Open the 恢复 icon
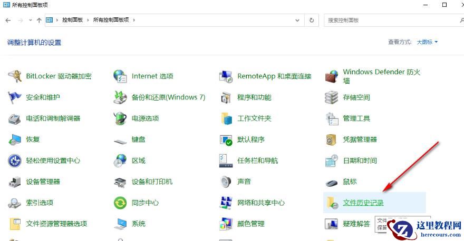This screenshot has width=464, height=241. pos(15,139)
